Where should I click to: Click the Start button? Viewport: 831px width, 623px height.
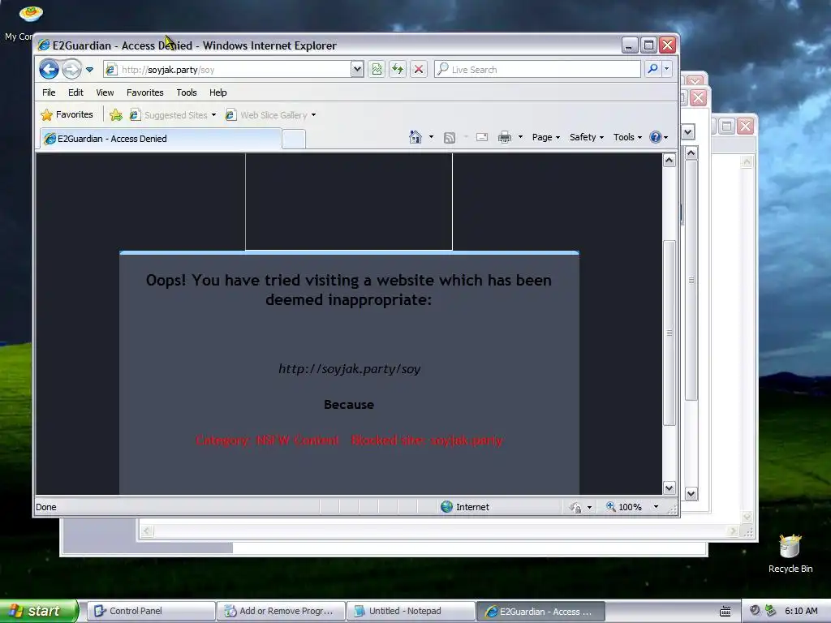(38, 611)
